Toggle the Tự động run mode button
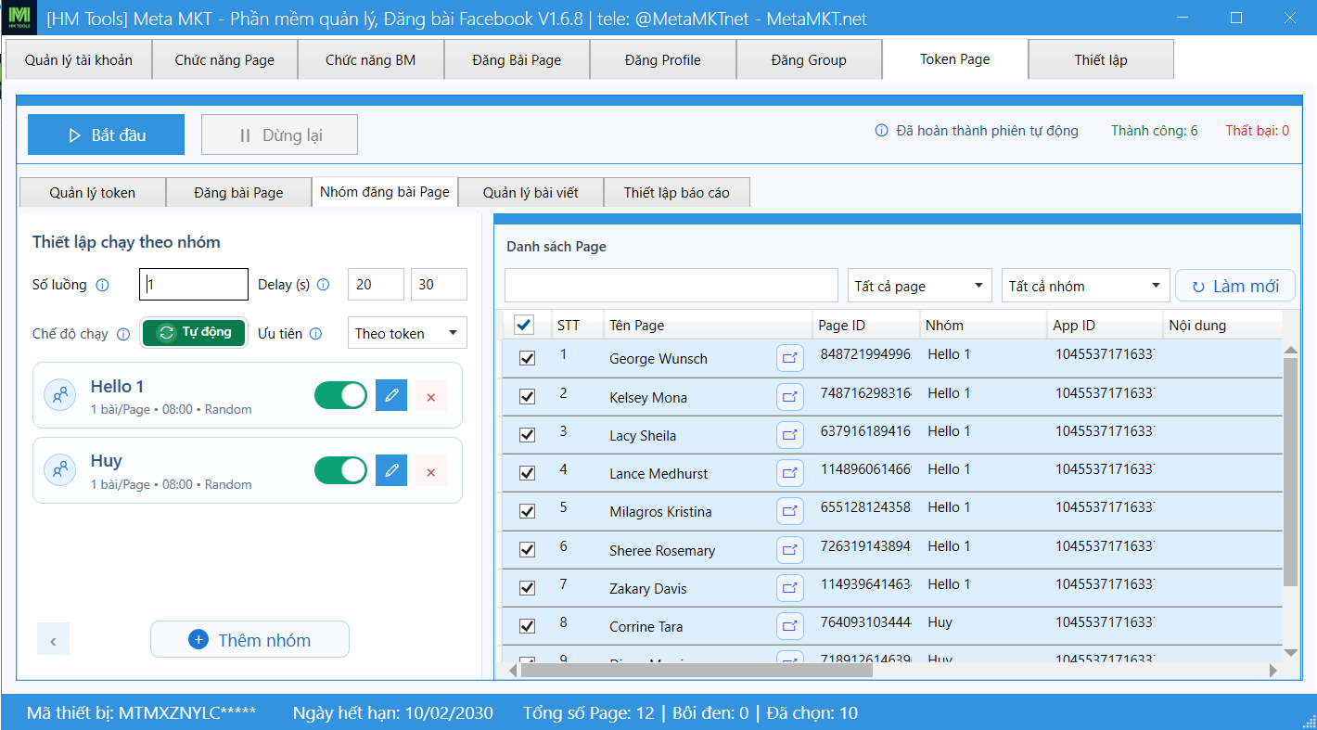1317x730 pixels. point(194,333)
